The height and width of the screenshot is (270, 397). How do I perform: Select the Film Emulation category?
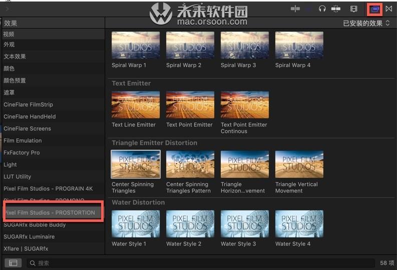(53, 141)
